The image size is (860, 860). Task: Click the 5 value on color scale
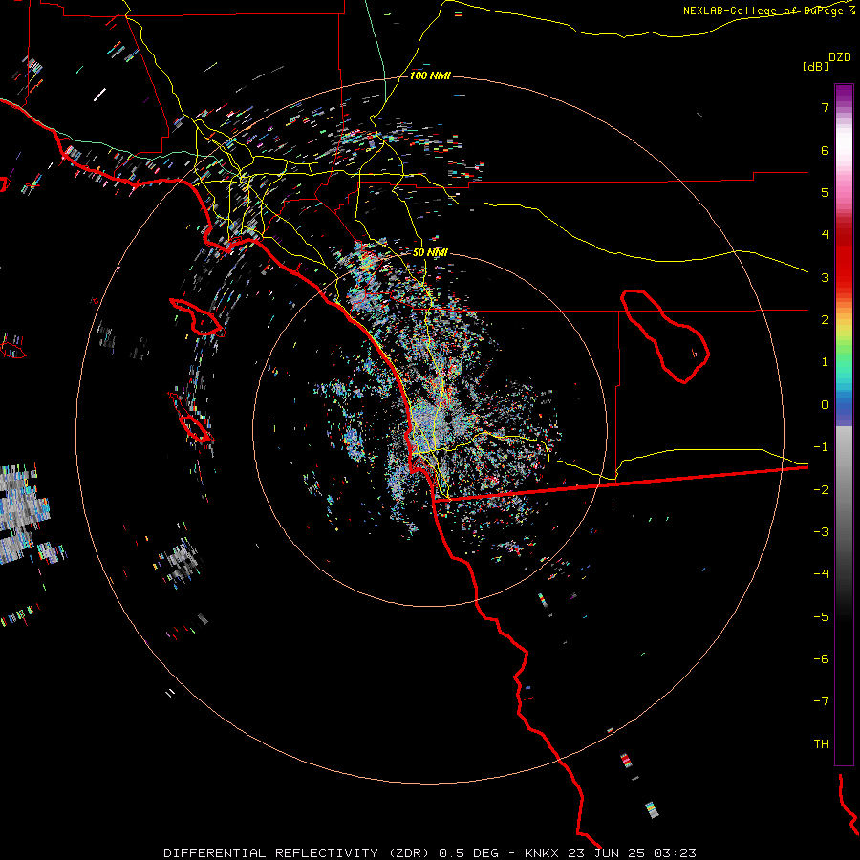825,192
